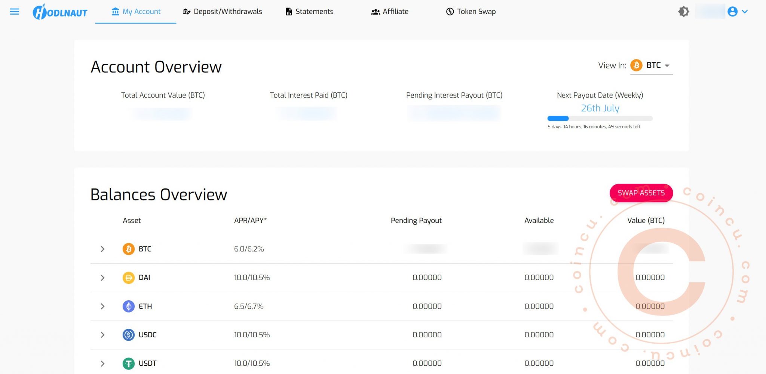Toggle dark mode theme icon
The image size is (766, 374).
(683, 12)
